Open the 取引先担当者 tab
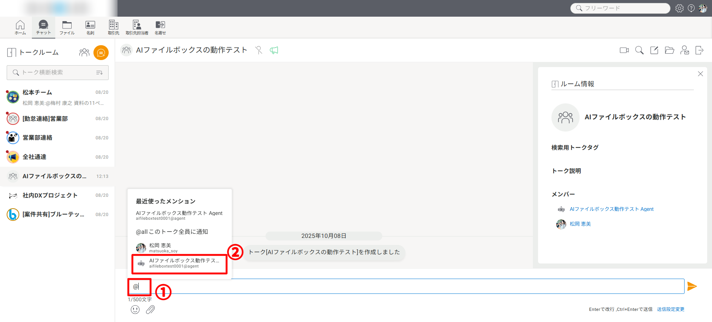The image size is (712, 322). [137, 28]
